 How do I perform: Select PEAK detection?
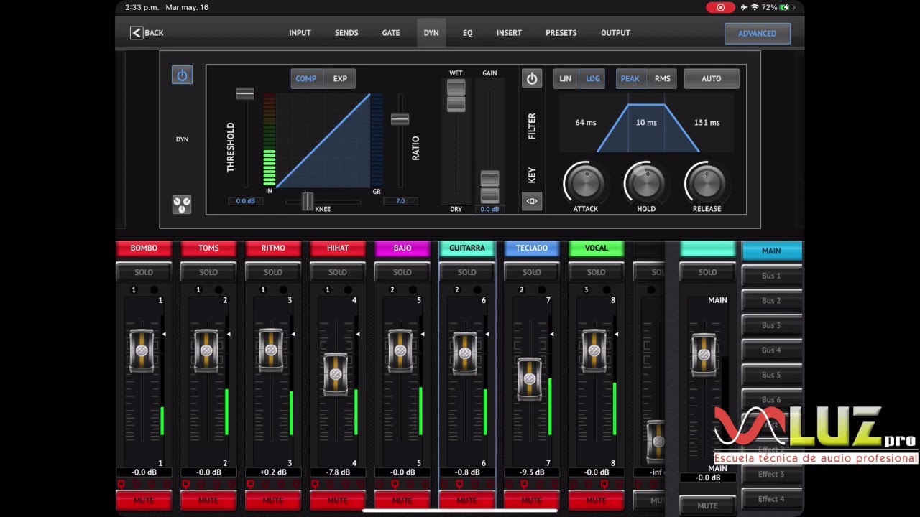pyautogui.click(x=630, y=79)
